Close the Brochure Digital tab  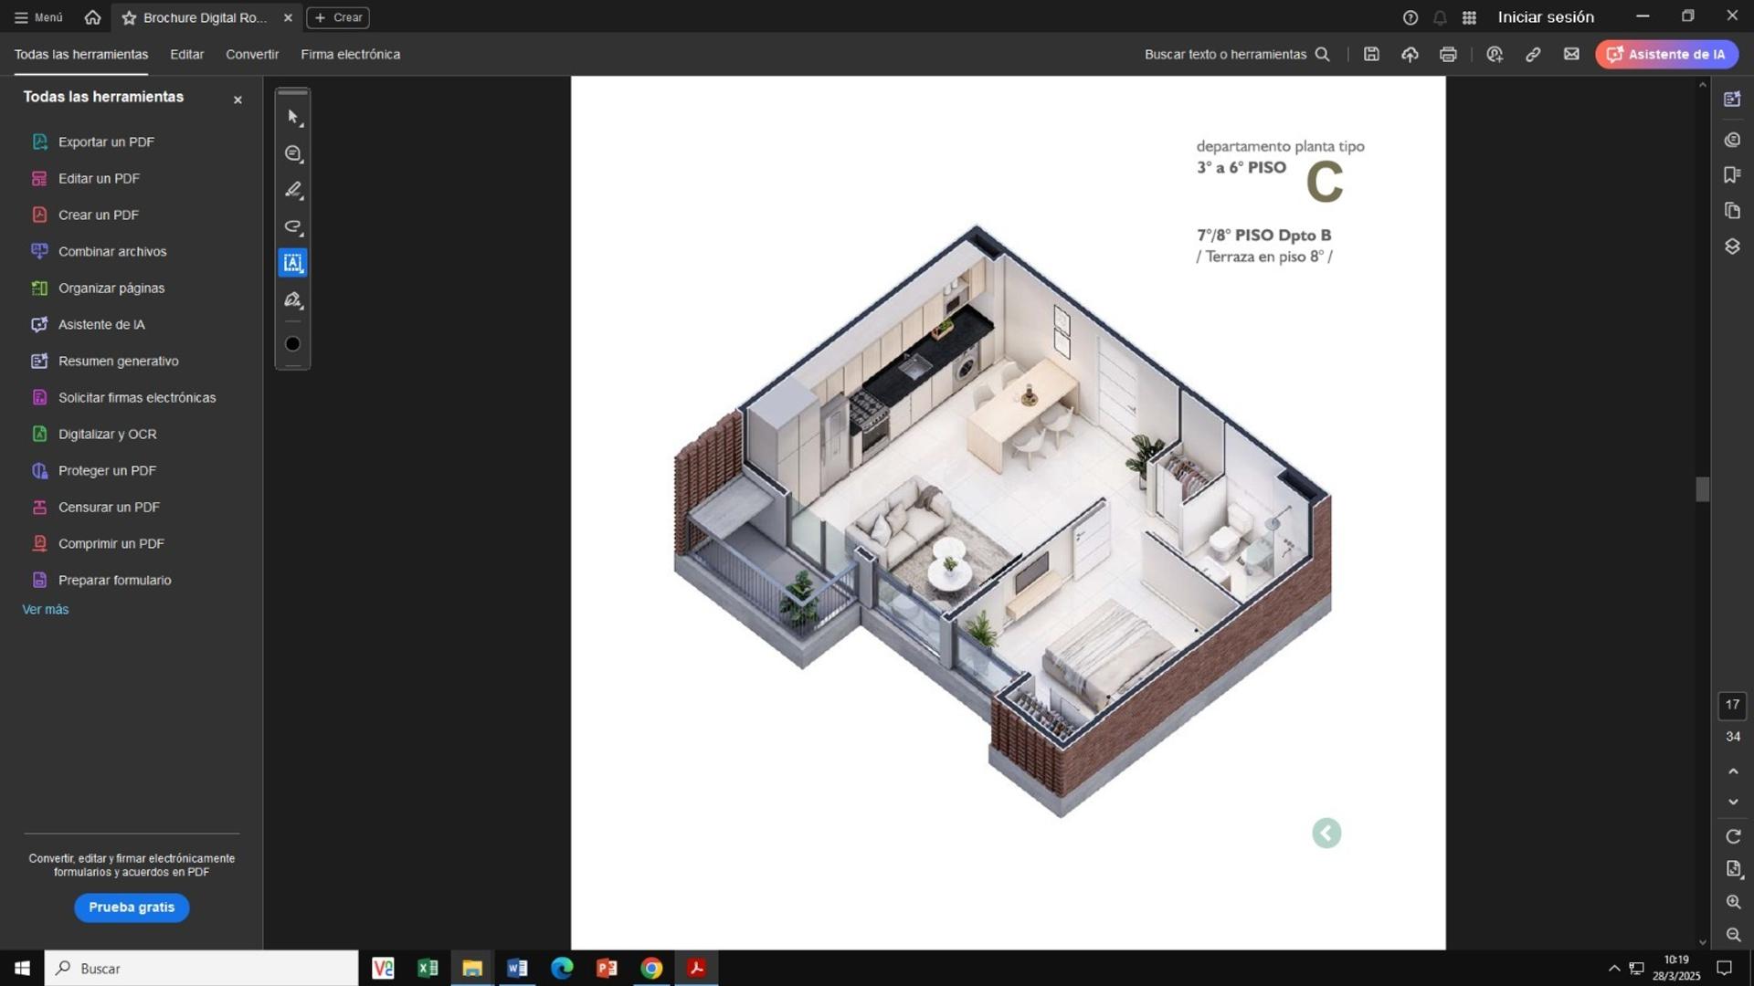pyautogui.click(x=288, y=17)
